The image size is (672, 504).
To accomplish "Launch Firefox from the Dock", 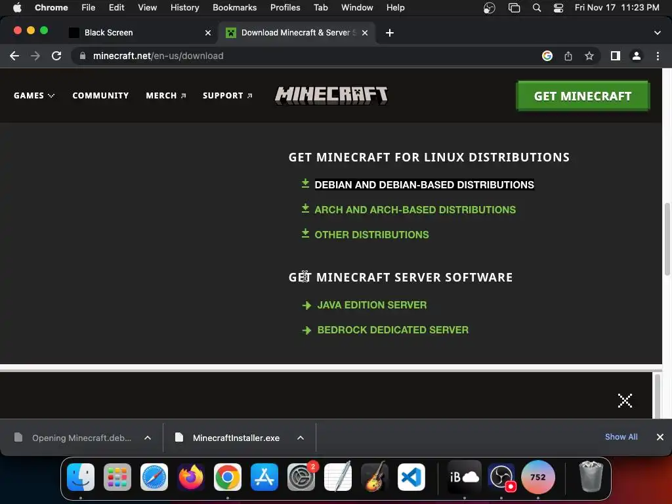I will 191,477.
